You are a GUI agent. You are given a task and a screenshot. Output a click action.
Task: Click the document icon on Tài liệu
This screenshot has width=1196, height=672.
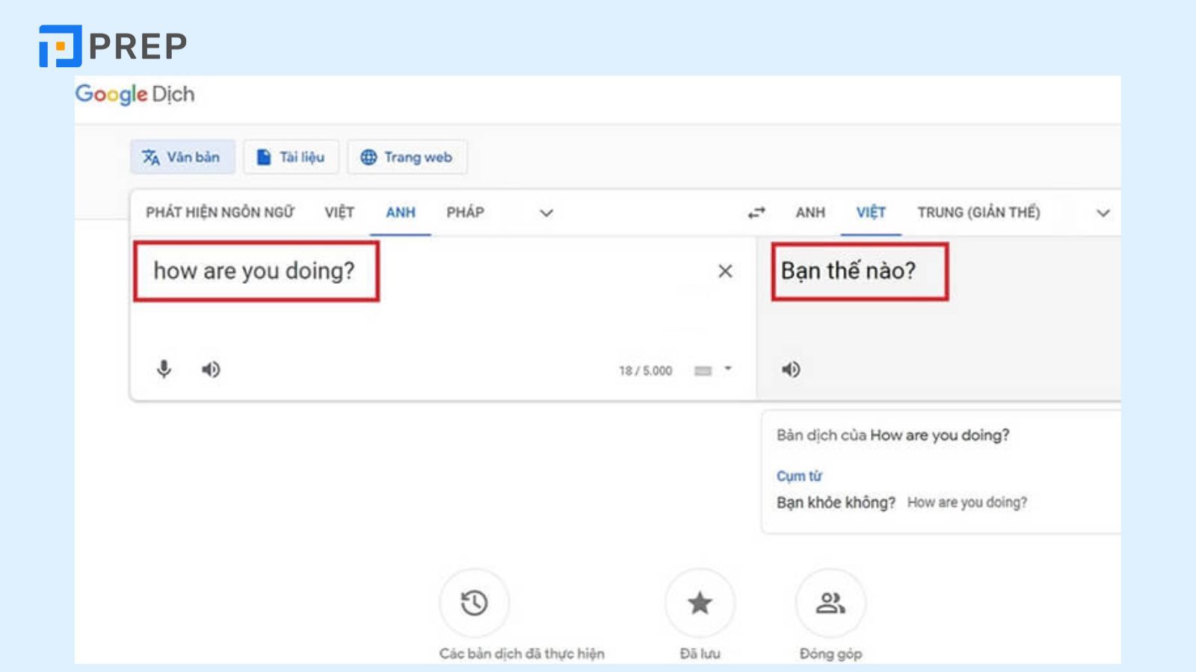coord(265,157)
